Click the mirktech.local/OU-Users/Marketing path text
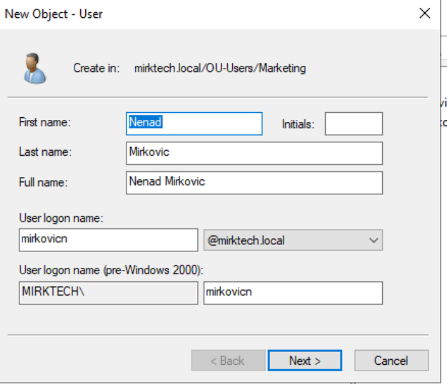 [220, 68]
